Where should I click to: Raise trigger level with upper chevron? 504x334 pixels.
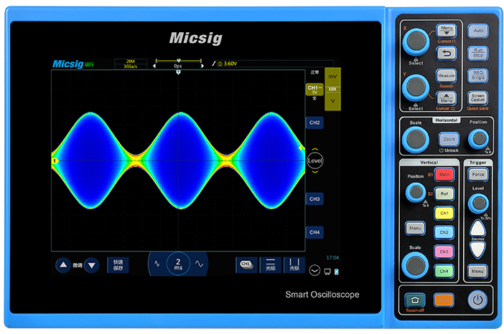[315, 149]
